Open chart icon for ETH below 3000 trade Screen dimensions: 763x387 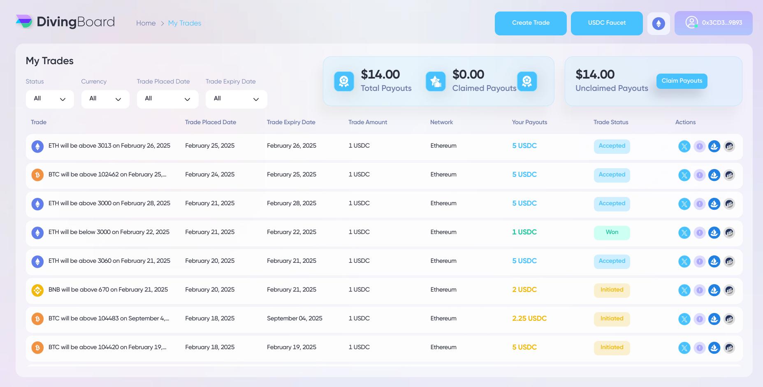729,233
